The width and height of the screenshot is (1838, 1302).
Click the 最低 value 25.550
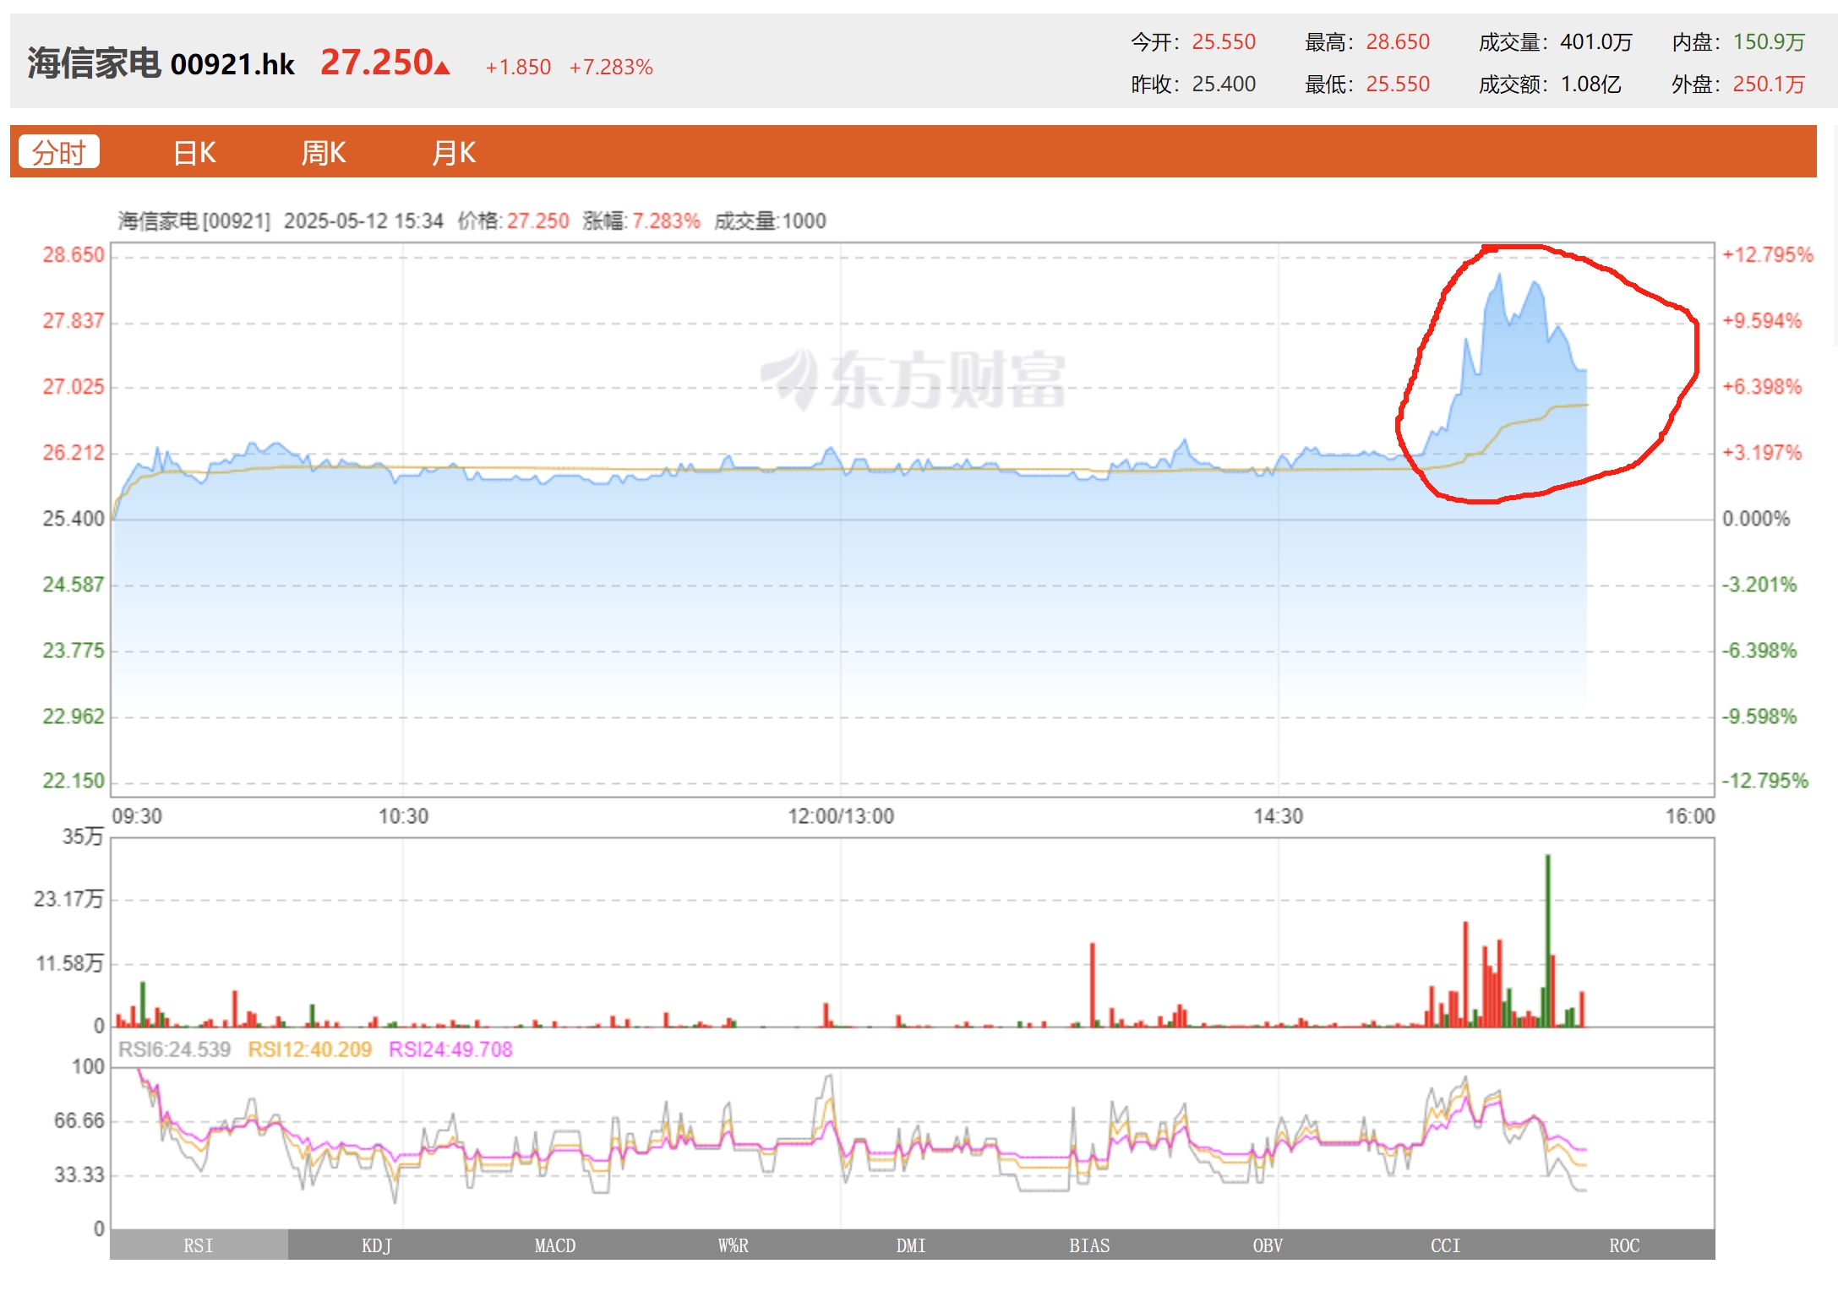point(1398,84)
